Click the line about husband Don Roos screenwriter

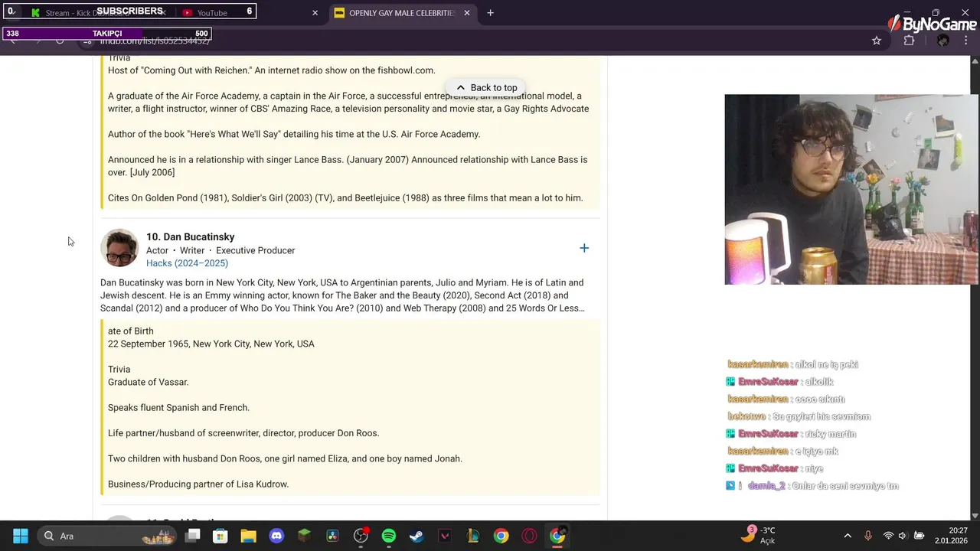coord(243,433)
